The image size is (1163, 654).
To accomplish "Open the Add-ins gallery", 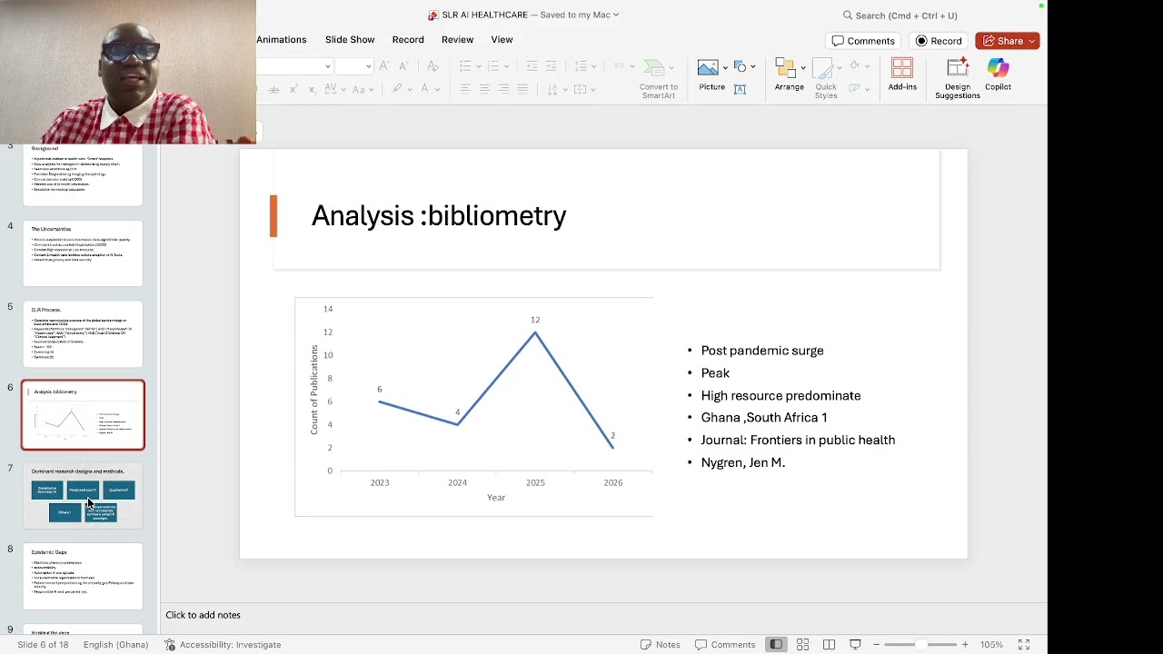I will [x=902, y=75].
